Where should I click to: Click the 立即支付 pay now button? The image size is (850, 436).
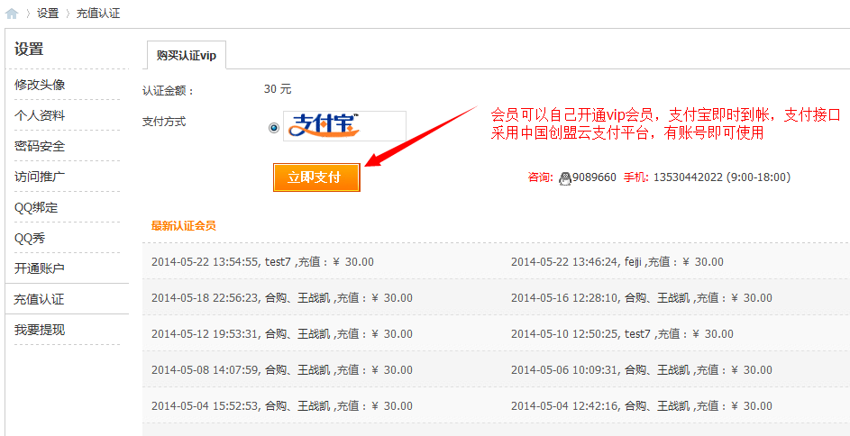click(316, 177)
